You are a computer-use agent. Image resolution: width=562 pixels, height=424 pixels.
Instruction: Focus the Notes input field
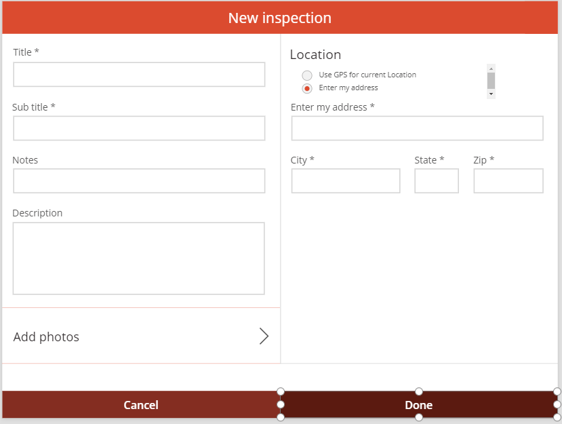[x=139, y=180]
